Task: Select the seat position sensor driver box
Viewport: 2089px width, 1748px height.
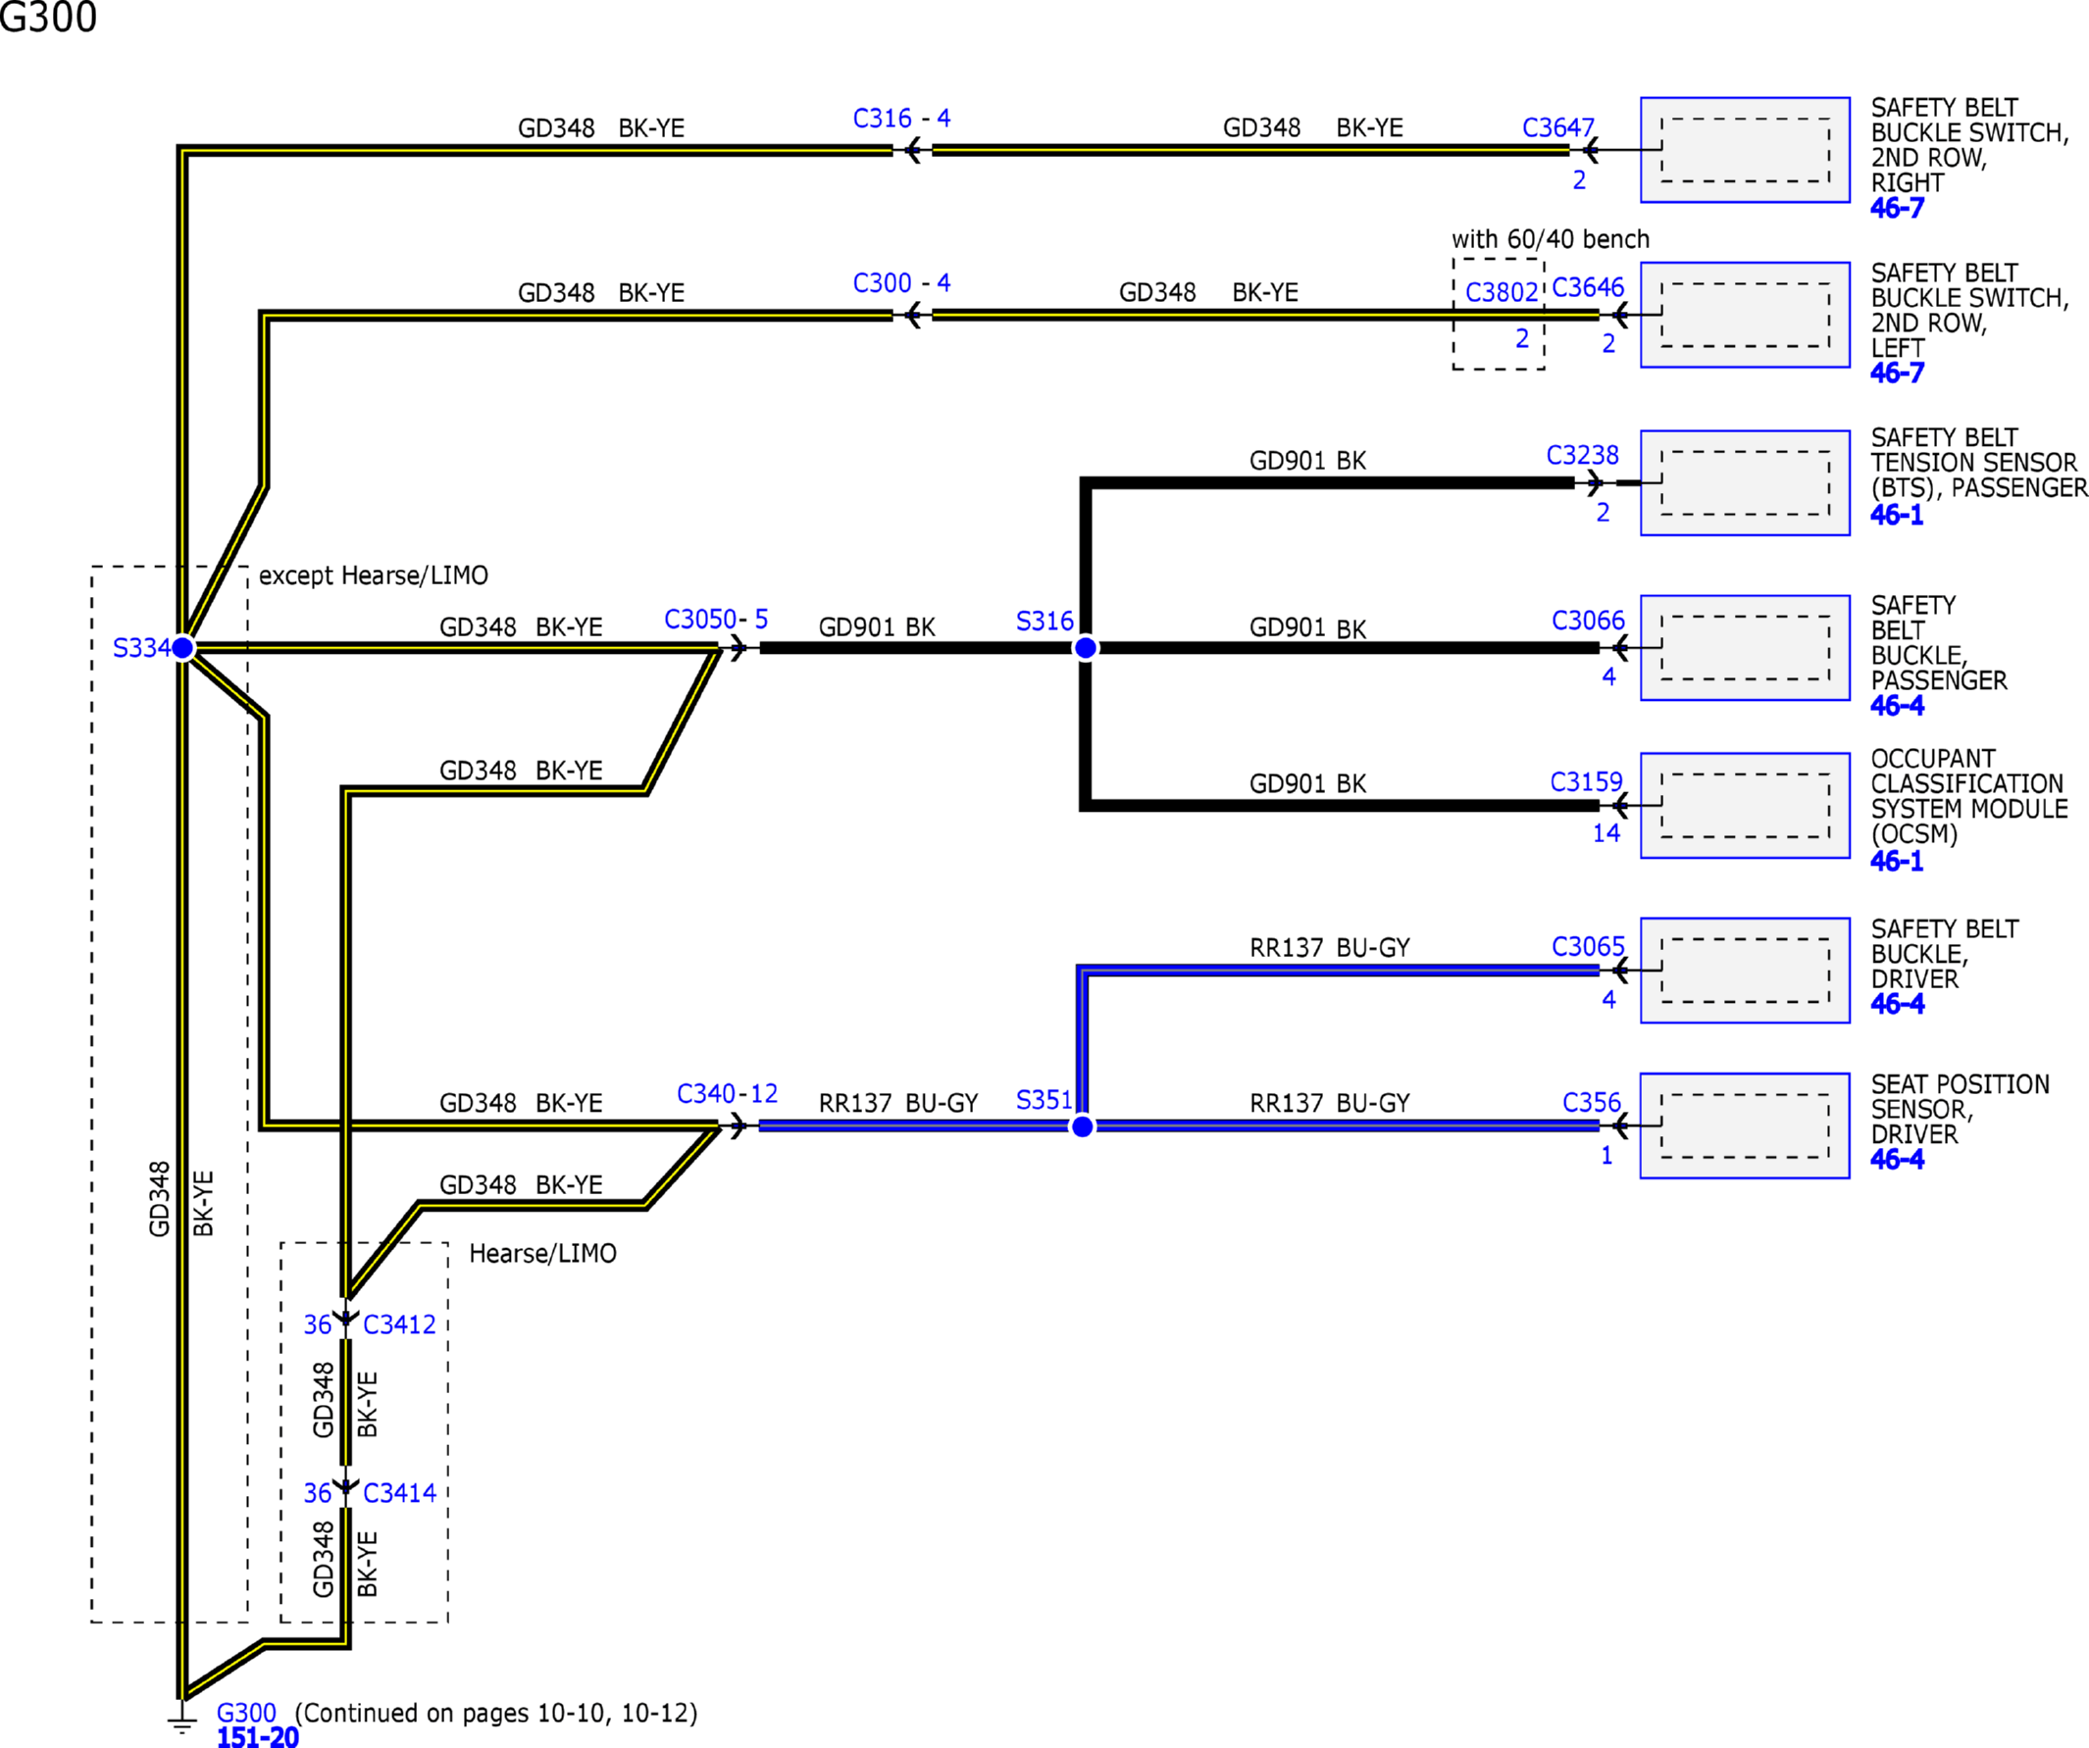Action: 1745,1125
